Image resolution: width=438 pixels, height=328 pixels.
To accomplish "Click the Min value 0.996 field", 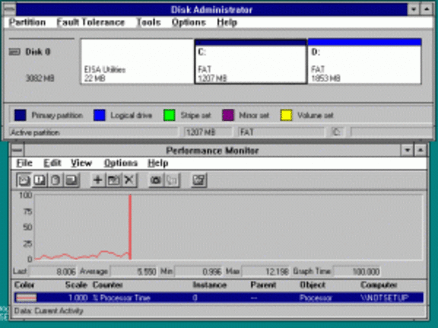I will point(198,271).
